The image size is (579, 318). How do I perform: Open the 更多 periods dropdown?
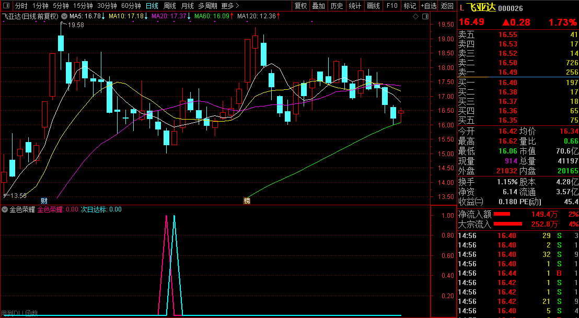pos(230,6)
